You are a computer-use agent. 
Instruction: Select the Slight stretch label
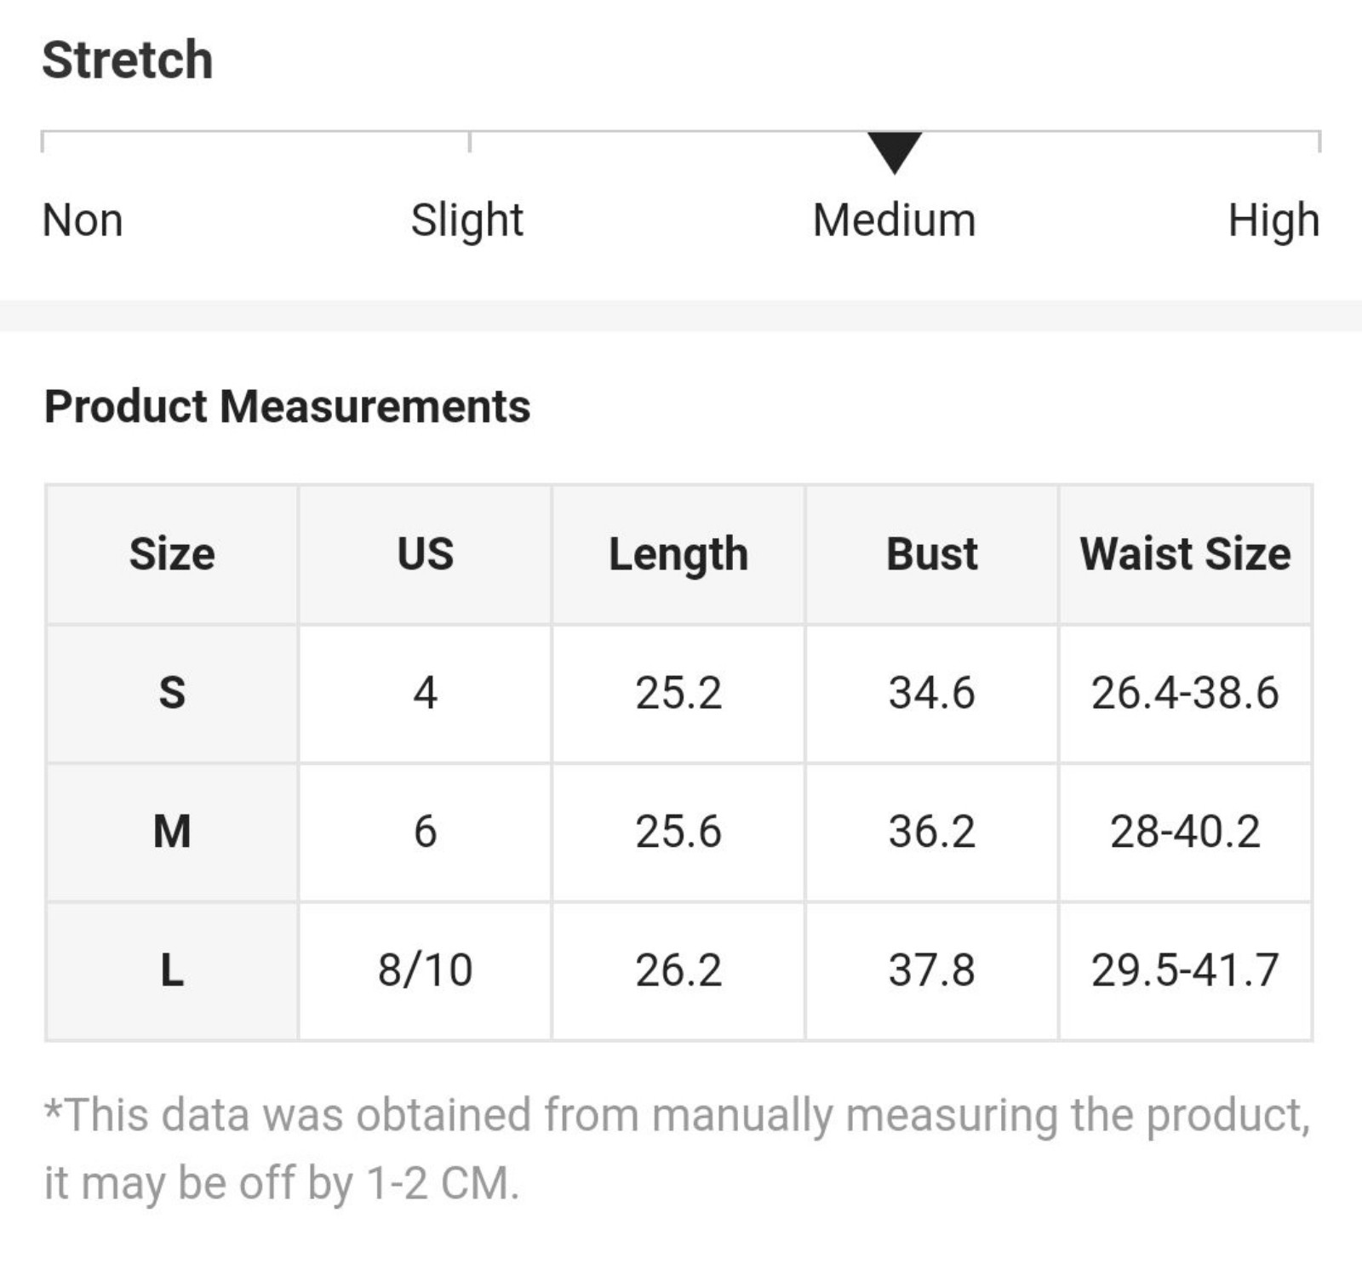[467, 221]
